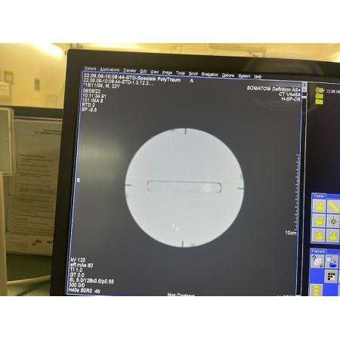Switch to the Patient tab in lower panel
The image size is (340, 340).
click(x=318, y=252)
